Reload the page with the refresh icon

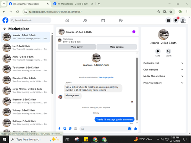pos(18,12)
